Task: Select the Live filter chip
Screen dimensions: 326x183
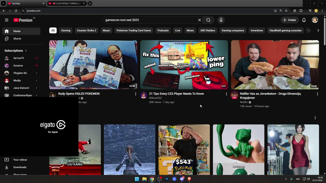Action: click(x=178, y=30)
